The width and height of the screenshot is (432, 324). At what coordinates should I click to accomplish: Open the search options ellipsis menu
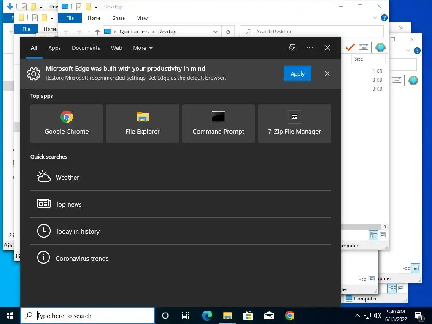click(309, 48)
